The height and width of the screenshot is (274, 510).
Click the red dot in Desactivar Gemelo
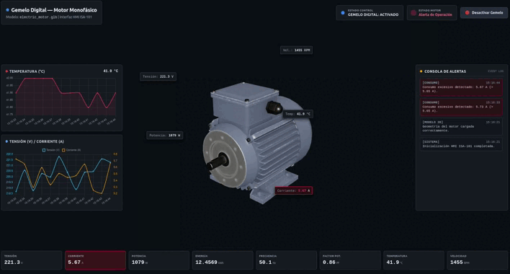(467, 13)
